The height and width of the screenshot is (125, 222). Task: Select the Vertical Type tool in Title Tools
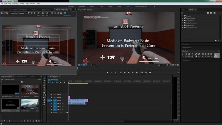pyautogui.click(x=189, y=54)
